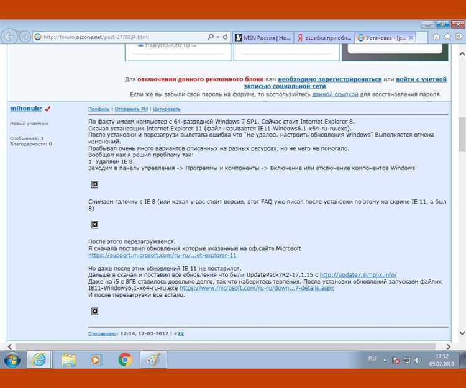Viewport: 466px width, 388px height.
Task: Launch Google Chrome from the taskbar
Action: [x=125, y=359]
